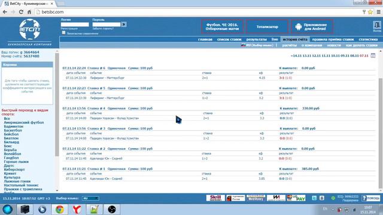Screen dimensions: 383x215
Task: Bookmark page with the star icon
Action: (x=370, y=12)
